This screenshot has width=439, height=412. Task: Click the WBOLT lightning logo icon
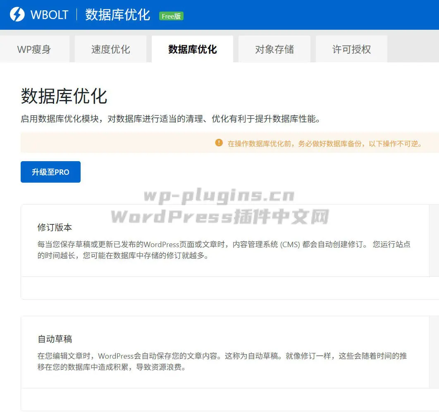pyautogui.click(x=17, y=14)
